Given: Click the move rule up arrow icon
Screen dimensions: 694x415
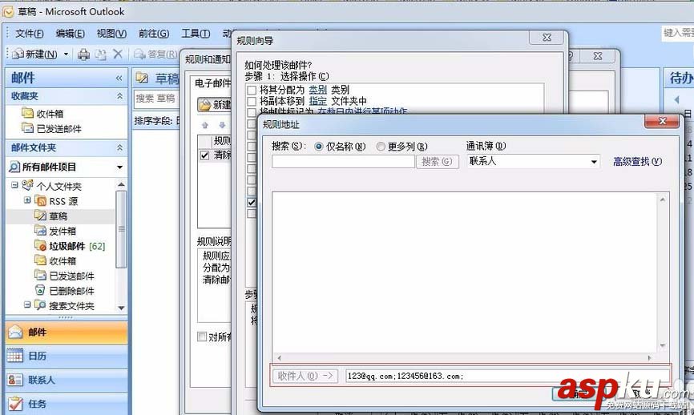Looking at the screenshot, I should (205, 125).
